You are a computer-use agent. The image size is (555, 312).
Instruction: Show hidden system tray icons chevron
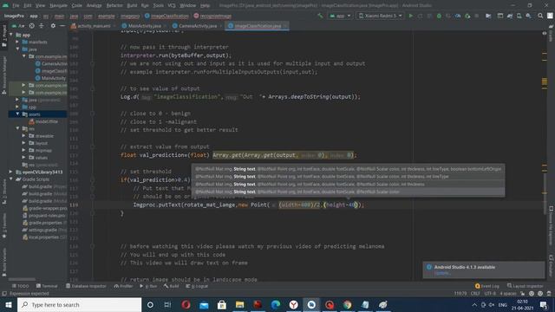[474, 304]
